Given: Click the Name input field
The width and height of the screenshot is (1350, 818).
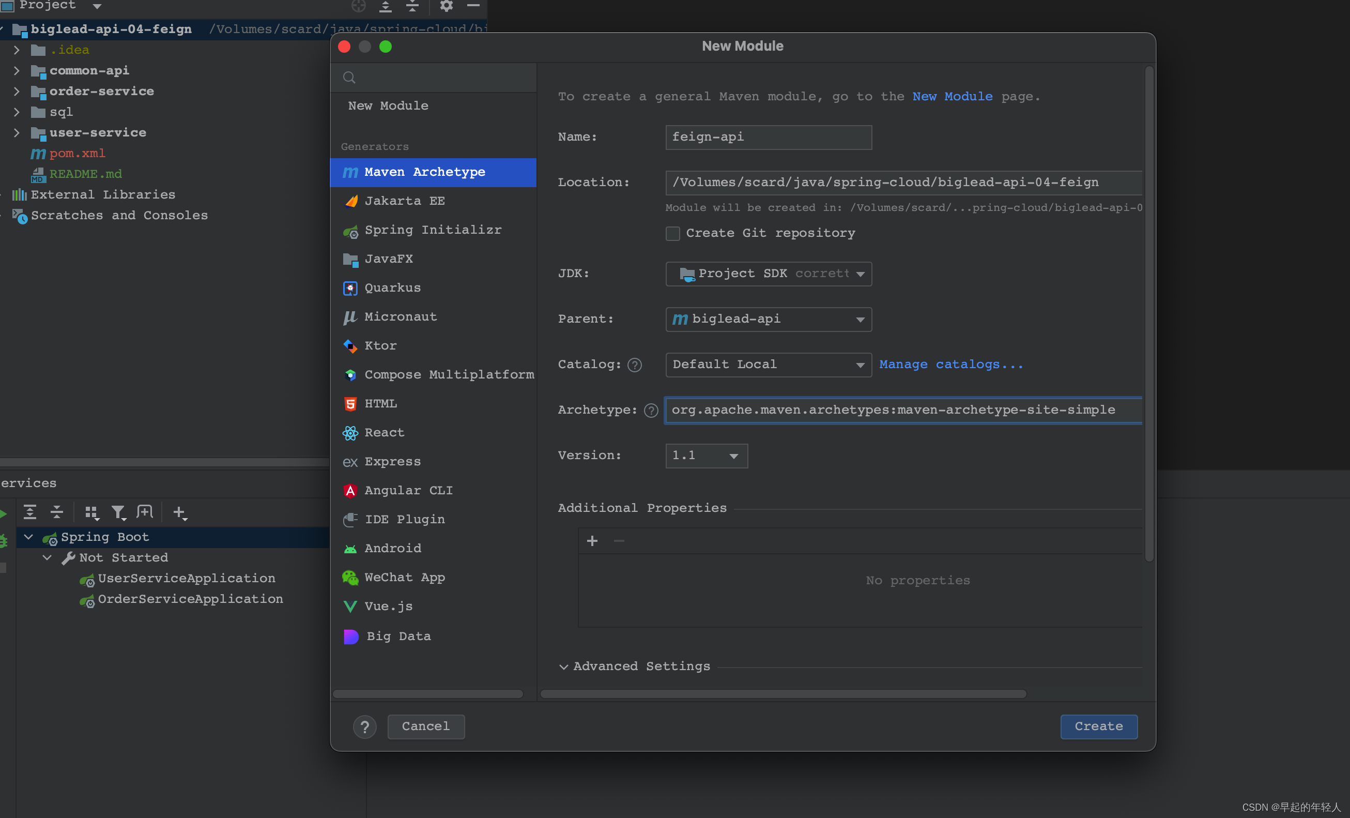Looking at the screenshot, I should pos(768,137).
